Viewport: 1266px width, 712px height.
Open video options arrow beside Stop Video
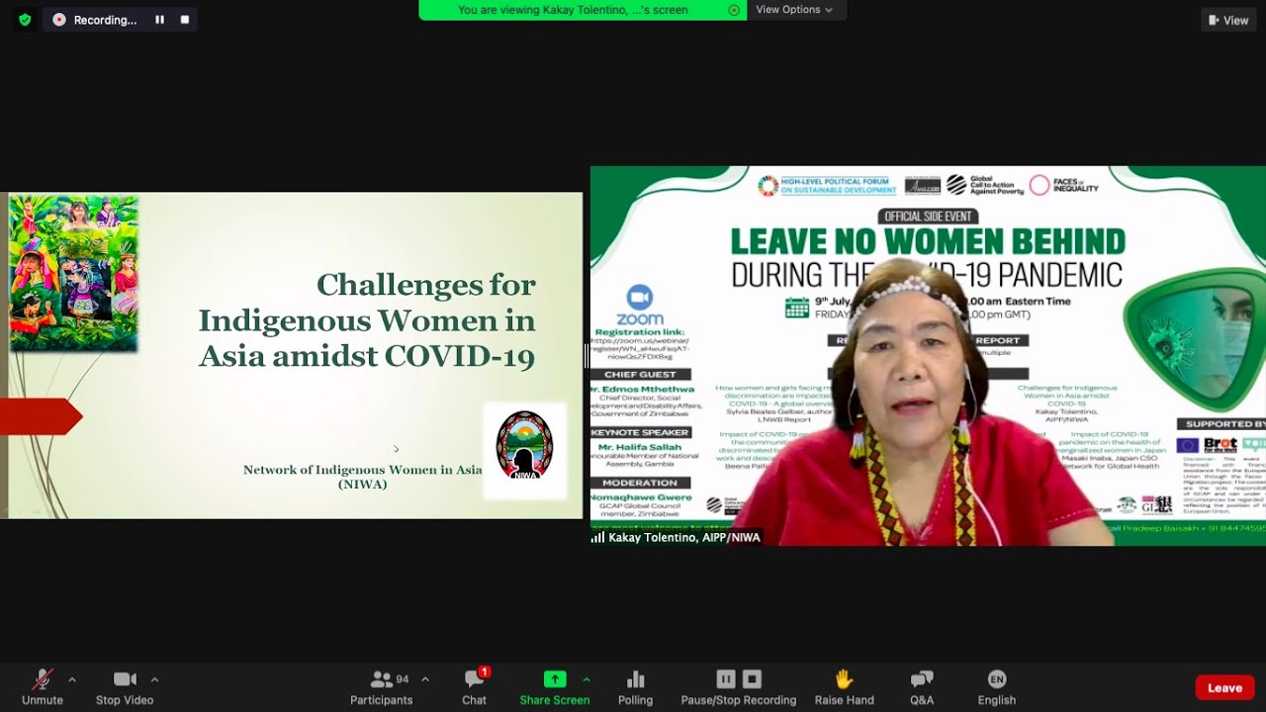click(x=154, y=679)
